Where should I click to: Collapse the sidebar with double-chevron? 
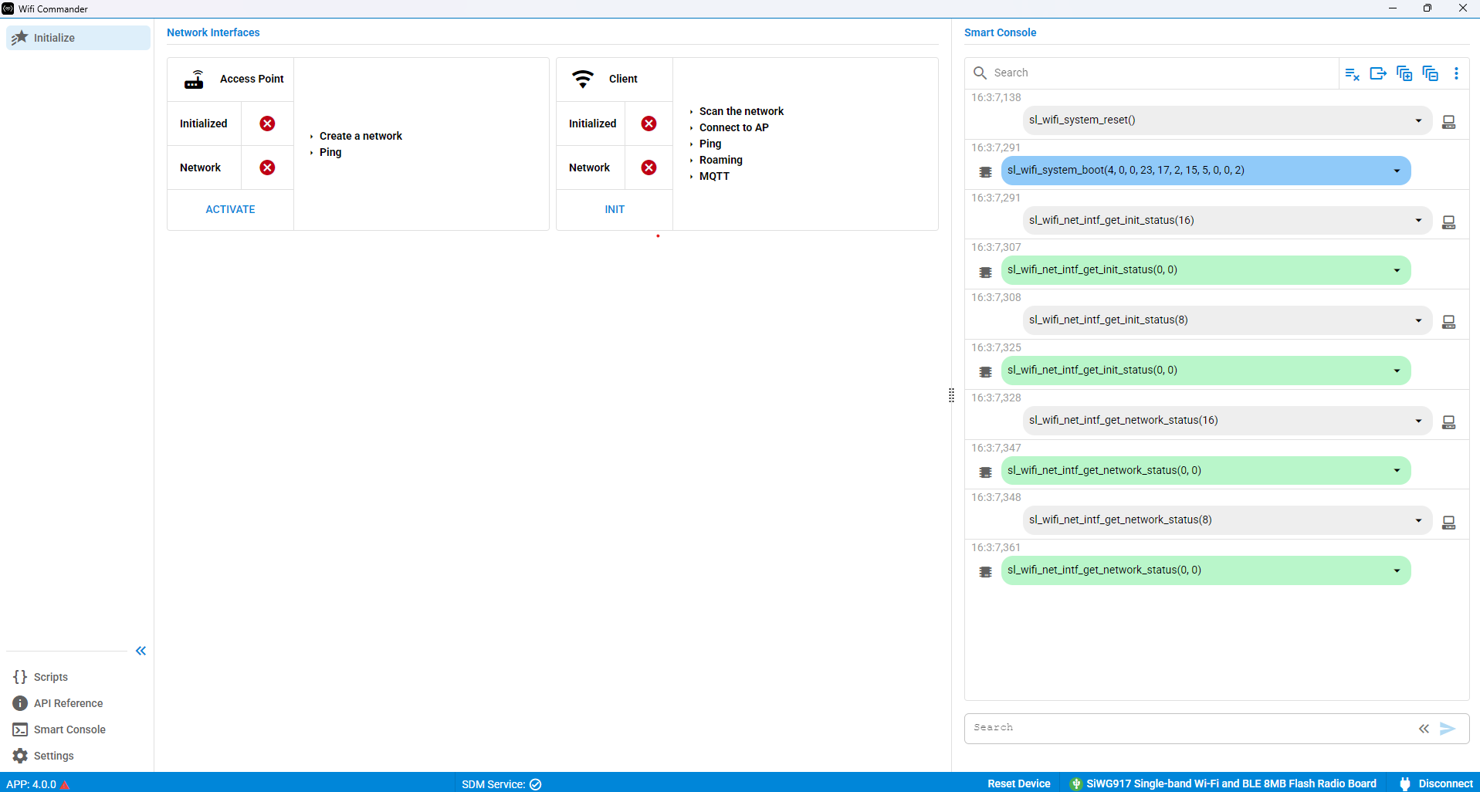point(141,651)
